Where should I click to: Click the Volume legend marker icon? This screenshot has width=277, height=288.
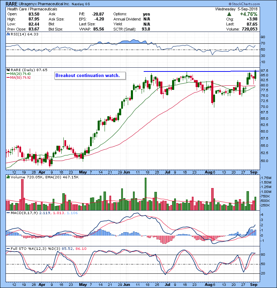(8, 177)
